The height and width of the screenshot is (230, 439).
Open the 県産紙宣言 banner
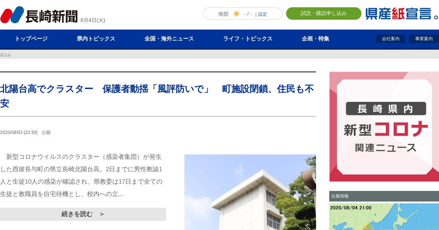[x=402, y=14]
